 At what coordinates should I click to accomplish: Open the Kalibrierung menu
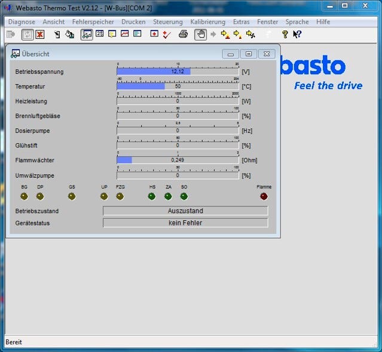tap(207, 22)
